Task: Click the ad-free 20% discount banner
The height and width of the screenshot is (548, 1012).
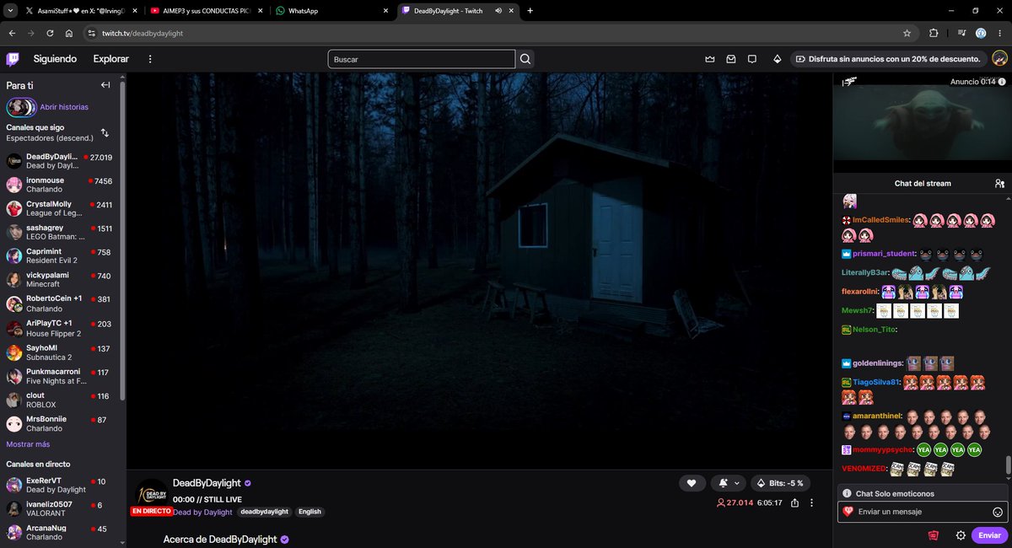Action: coord(889,59)
